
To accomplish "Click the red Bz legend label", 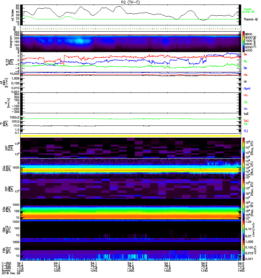I will pos(245,54).
